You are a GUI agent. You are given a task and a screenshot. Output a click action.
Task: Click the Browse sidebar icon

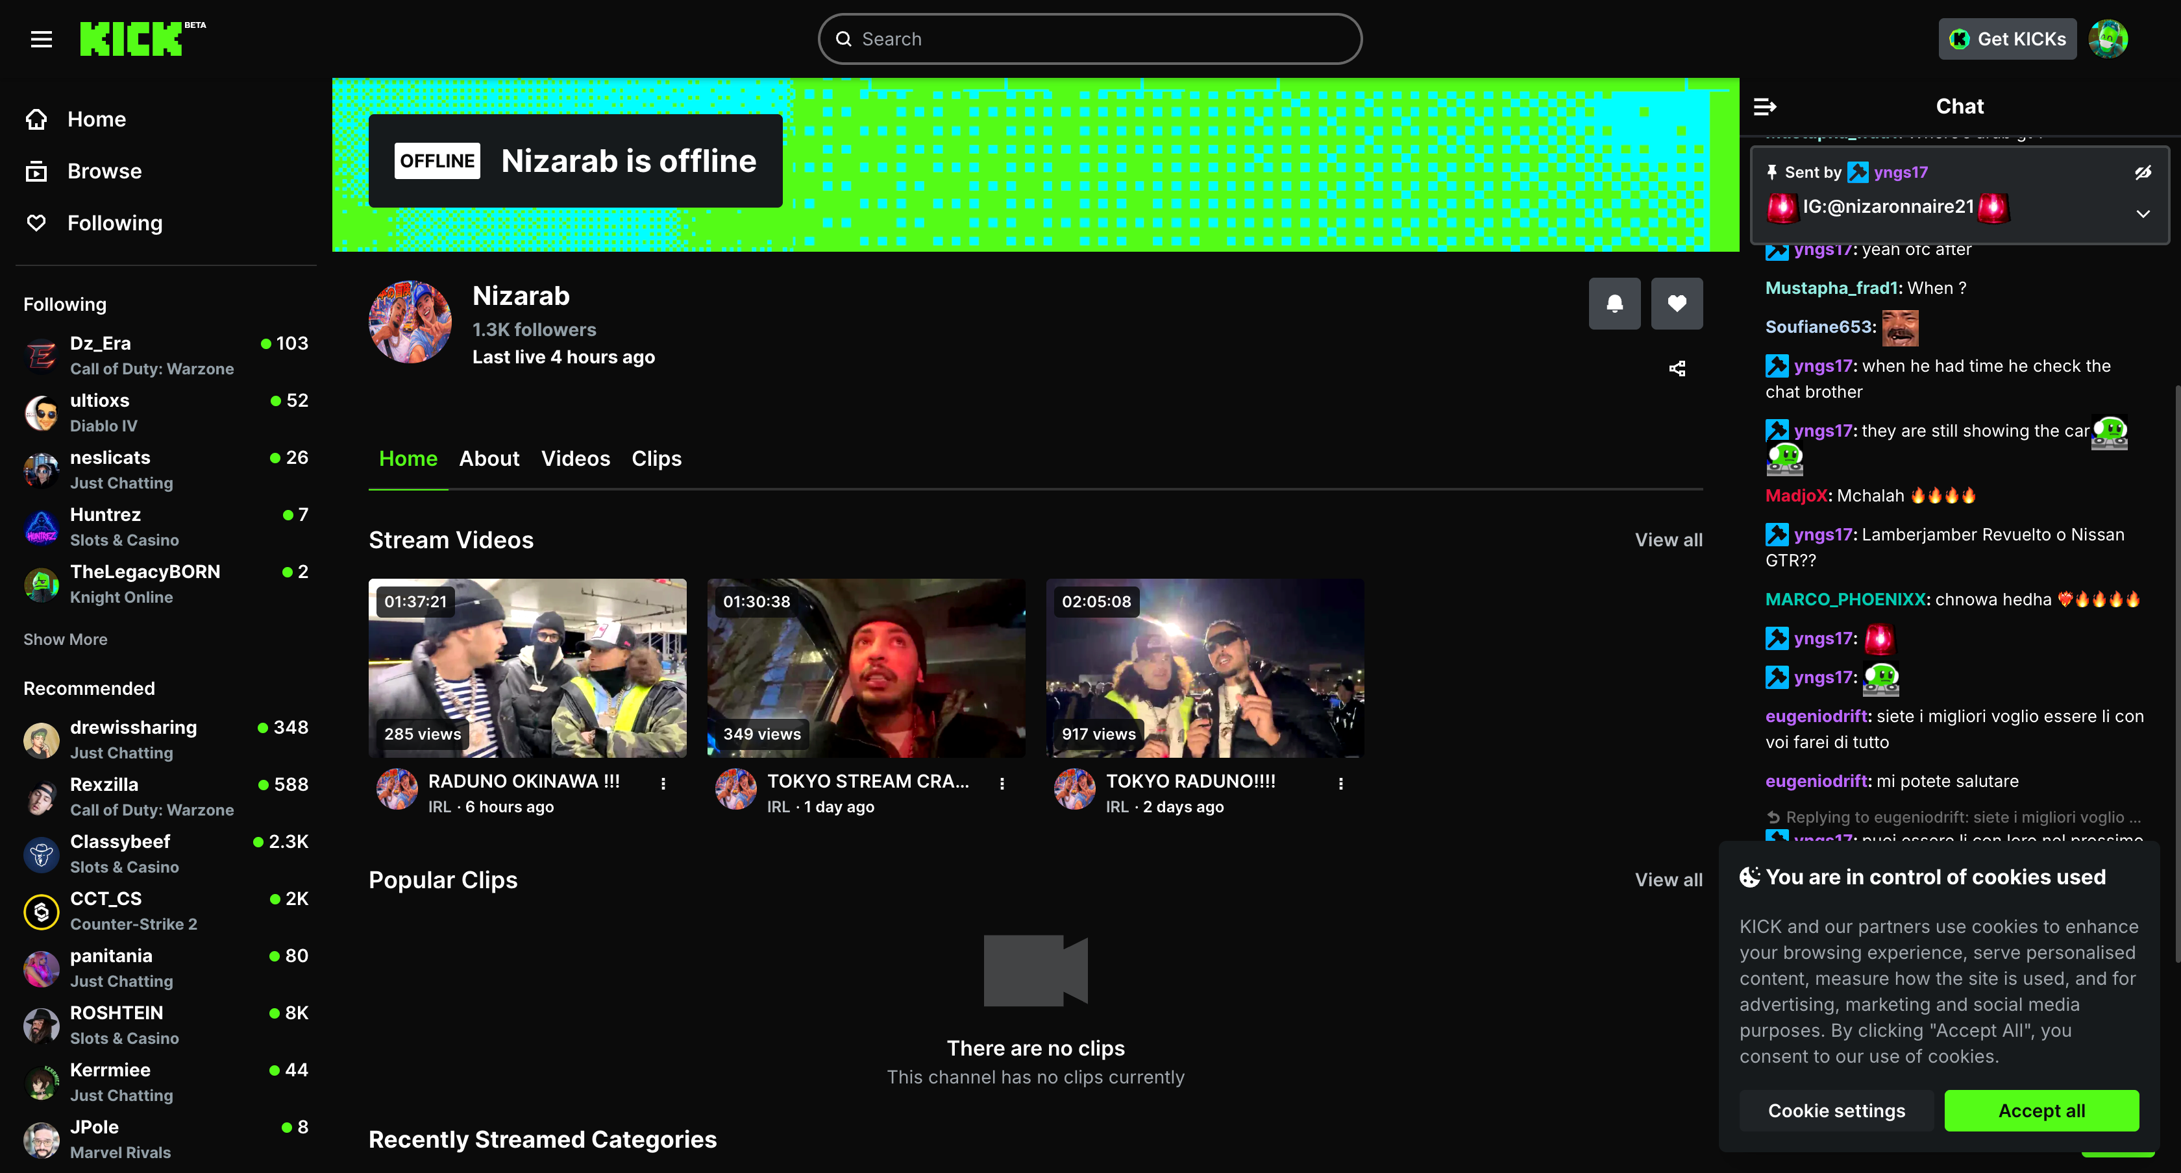(x=36, y=171)
